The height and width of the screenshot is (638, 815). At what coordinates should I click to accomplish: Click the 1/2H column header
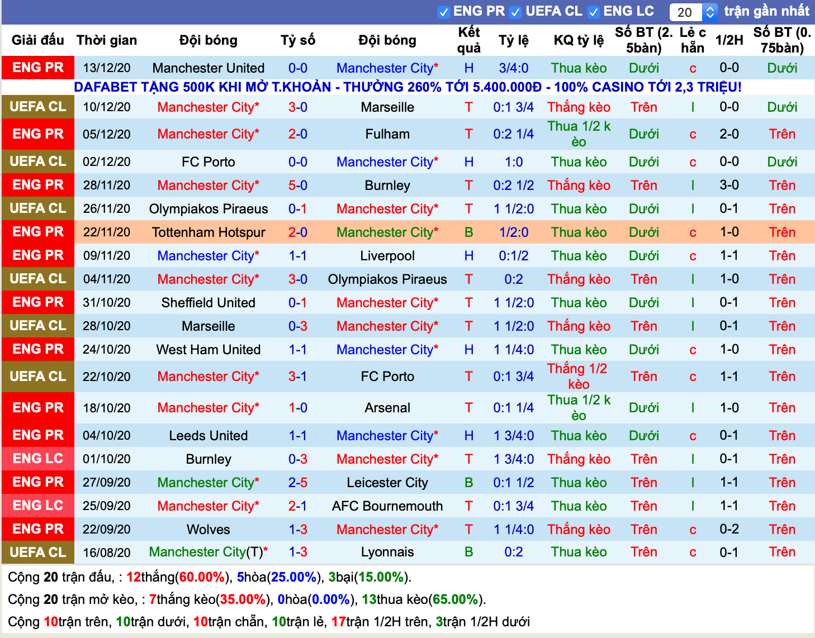pyautogui.click(x=729, y=40)
